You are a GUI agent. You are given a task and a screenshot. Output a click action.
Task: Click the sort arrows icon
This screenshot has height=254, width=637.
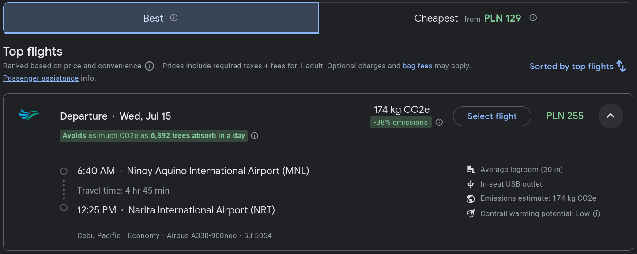[x=622, y=66]
